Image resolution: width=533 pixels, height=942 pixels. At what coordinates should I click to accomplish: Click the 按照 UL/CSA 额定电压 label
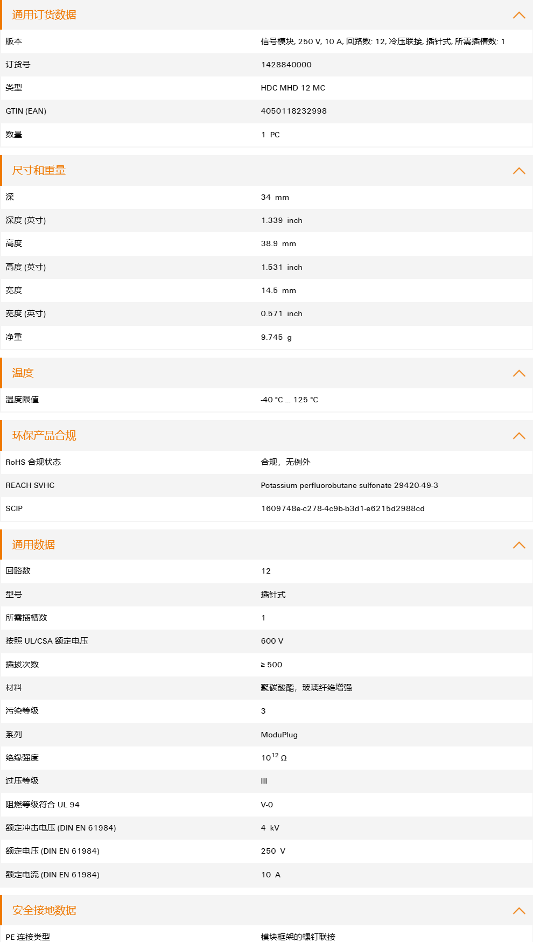pos(47,641)
